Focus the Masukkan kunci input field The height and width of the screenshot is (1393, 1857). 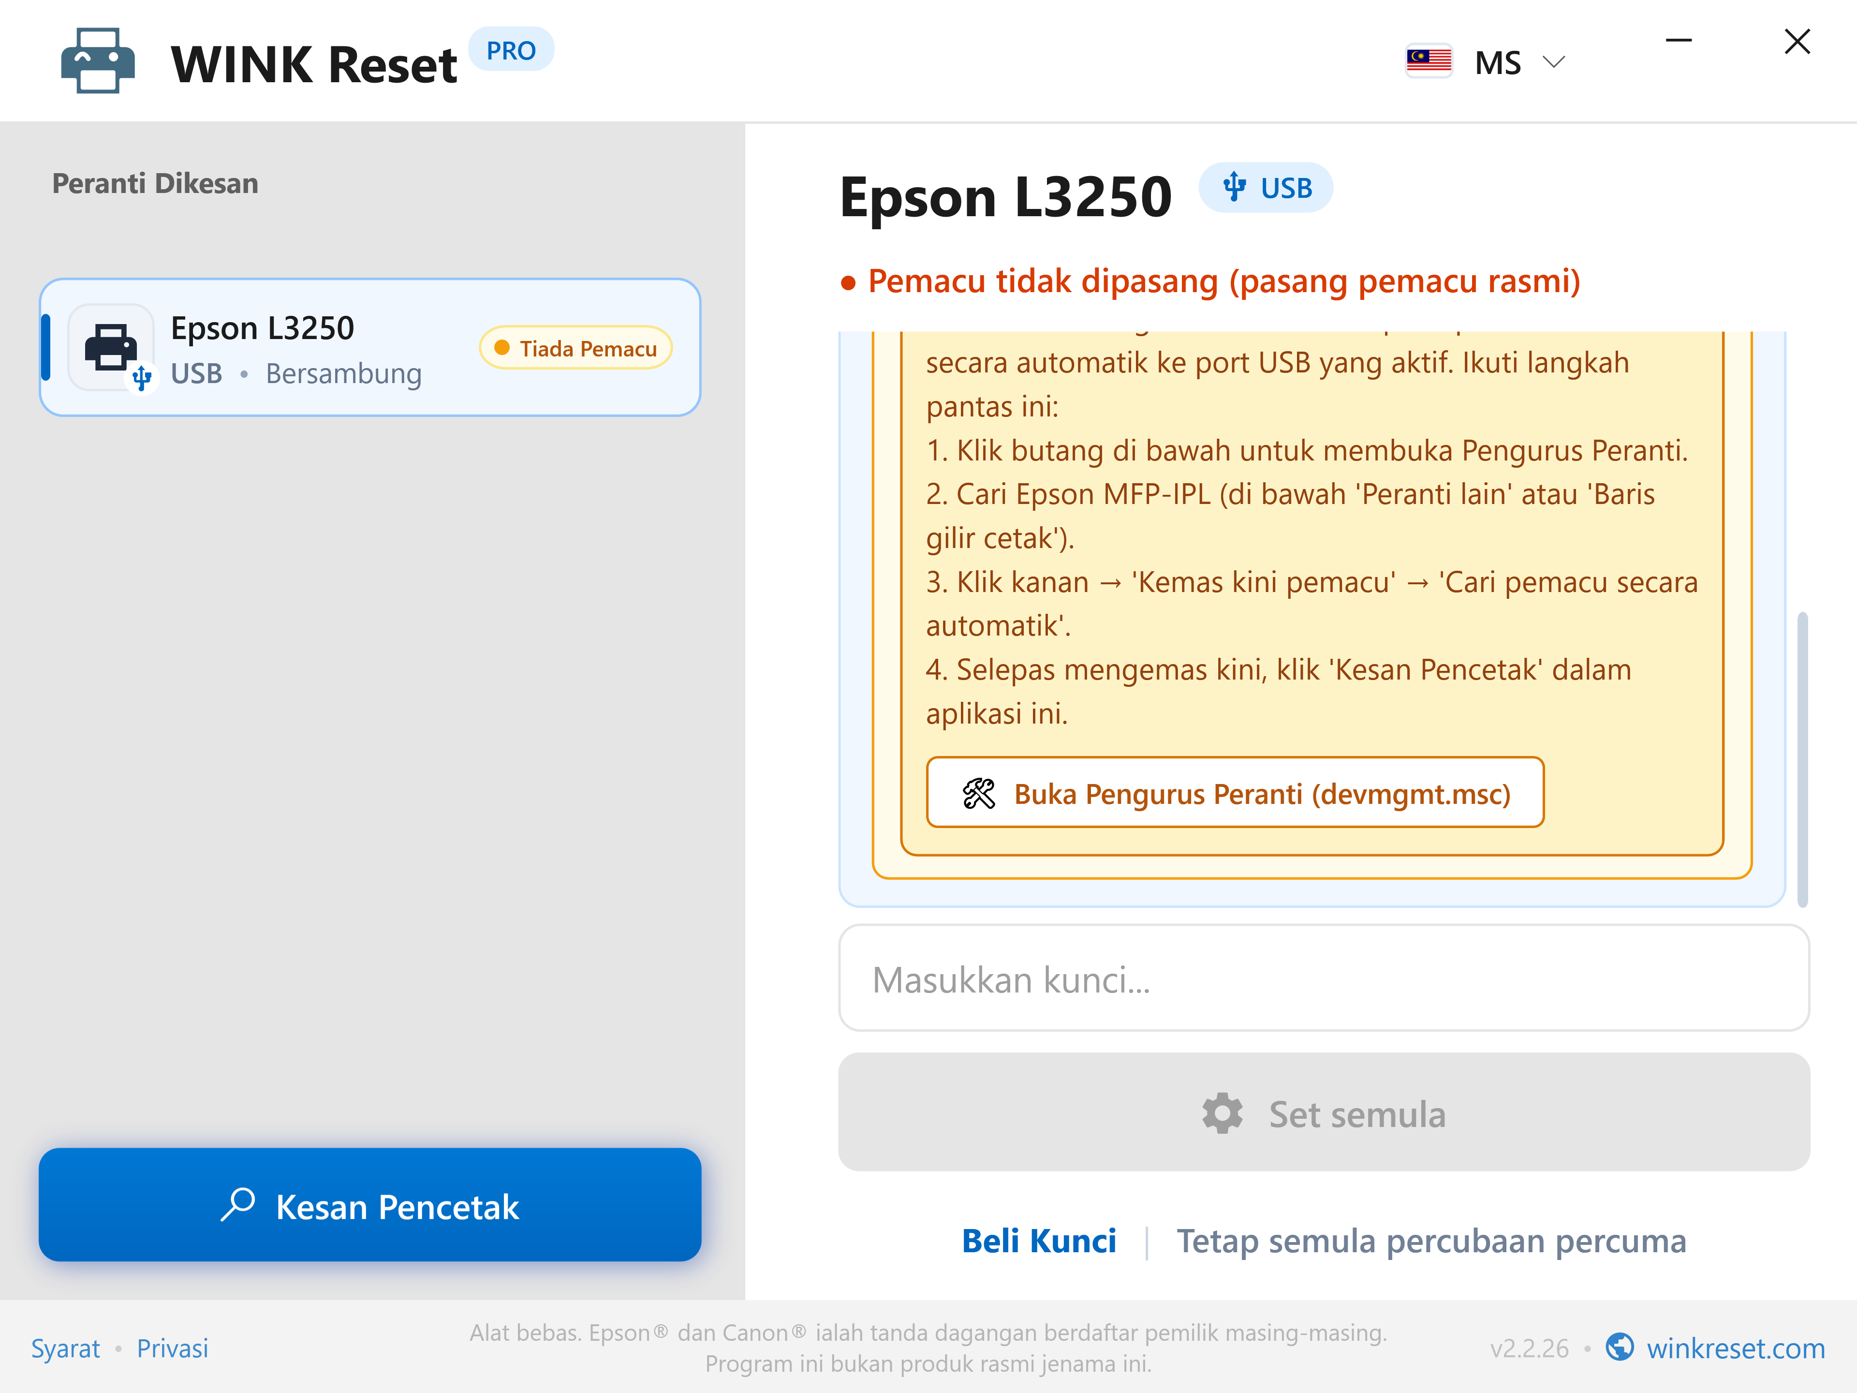[x=1324, y=978]
